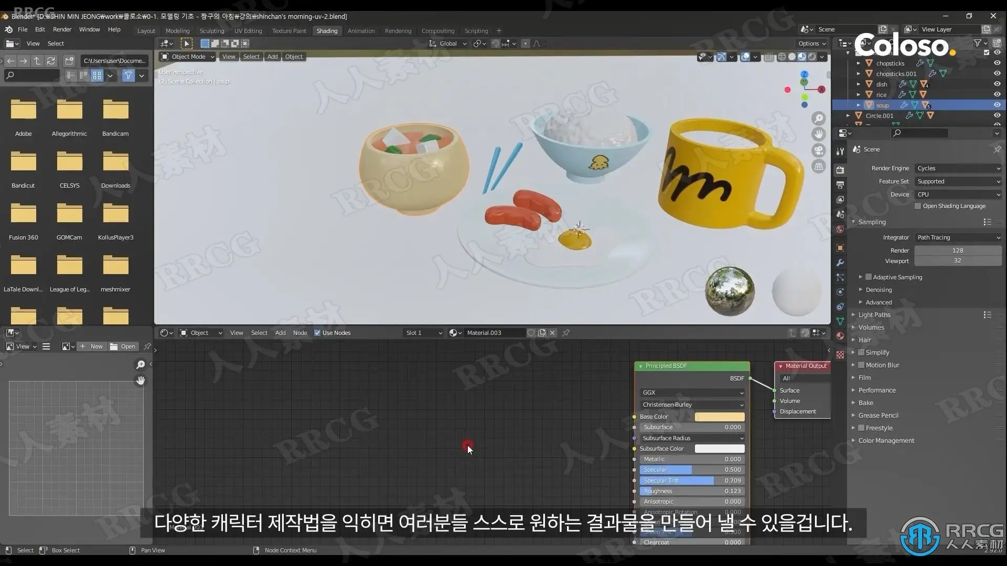
Task: Open the Render properties tab icon
Action: coord(840,170)
